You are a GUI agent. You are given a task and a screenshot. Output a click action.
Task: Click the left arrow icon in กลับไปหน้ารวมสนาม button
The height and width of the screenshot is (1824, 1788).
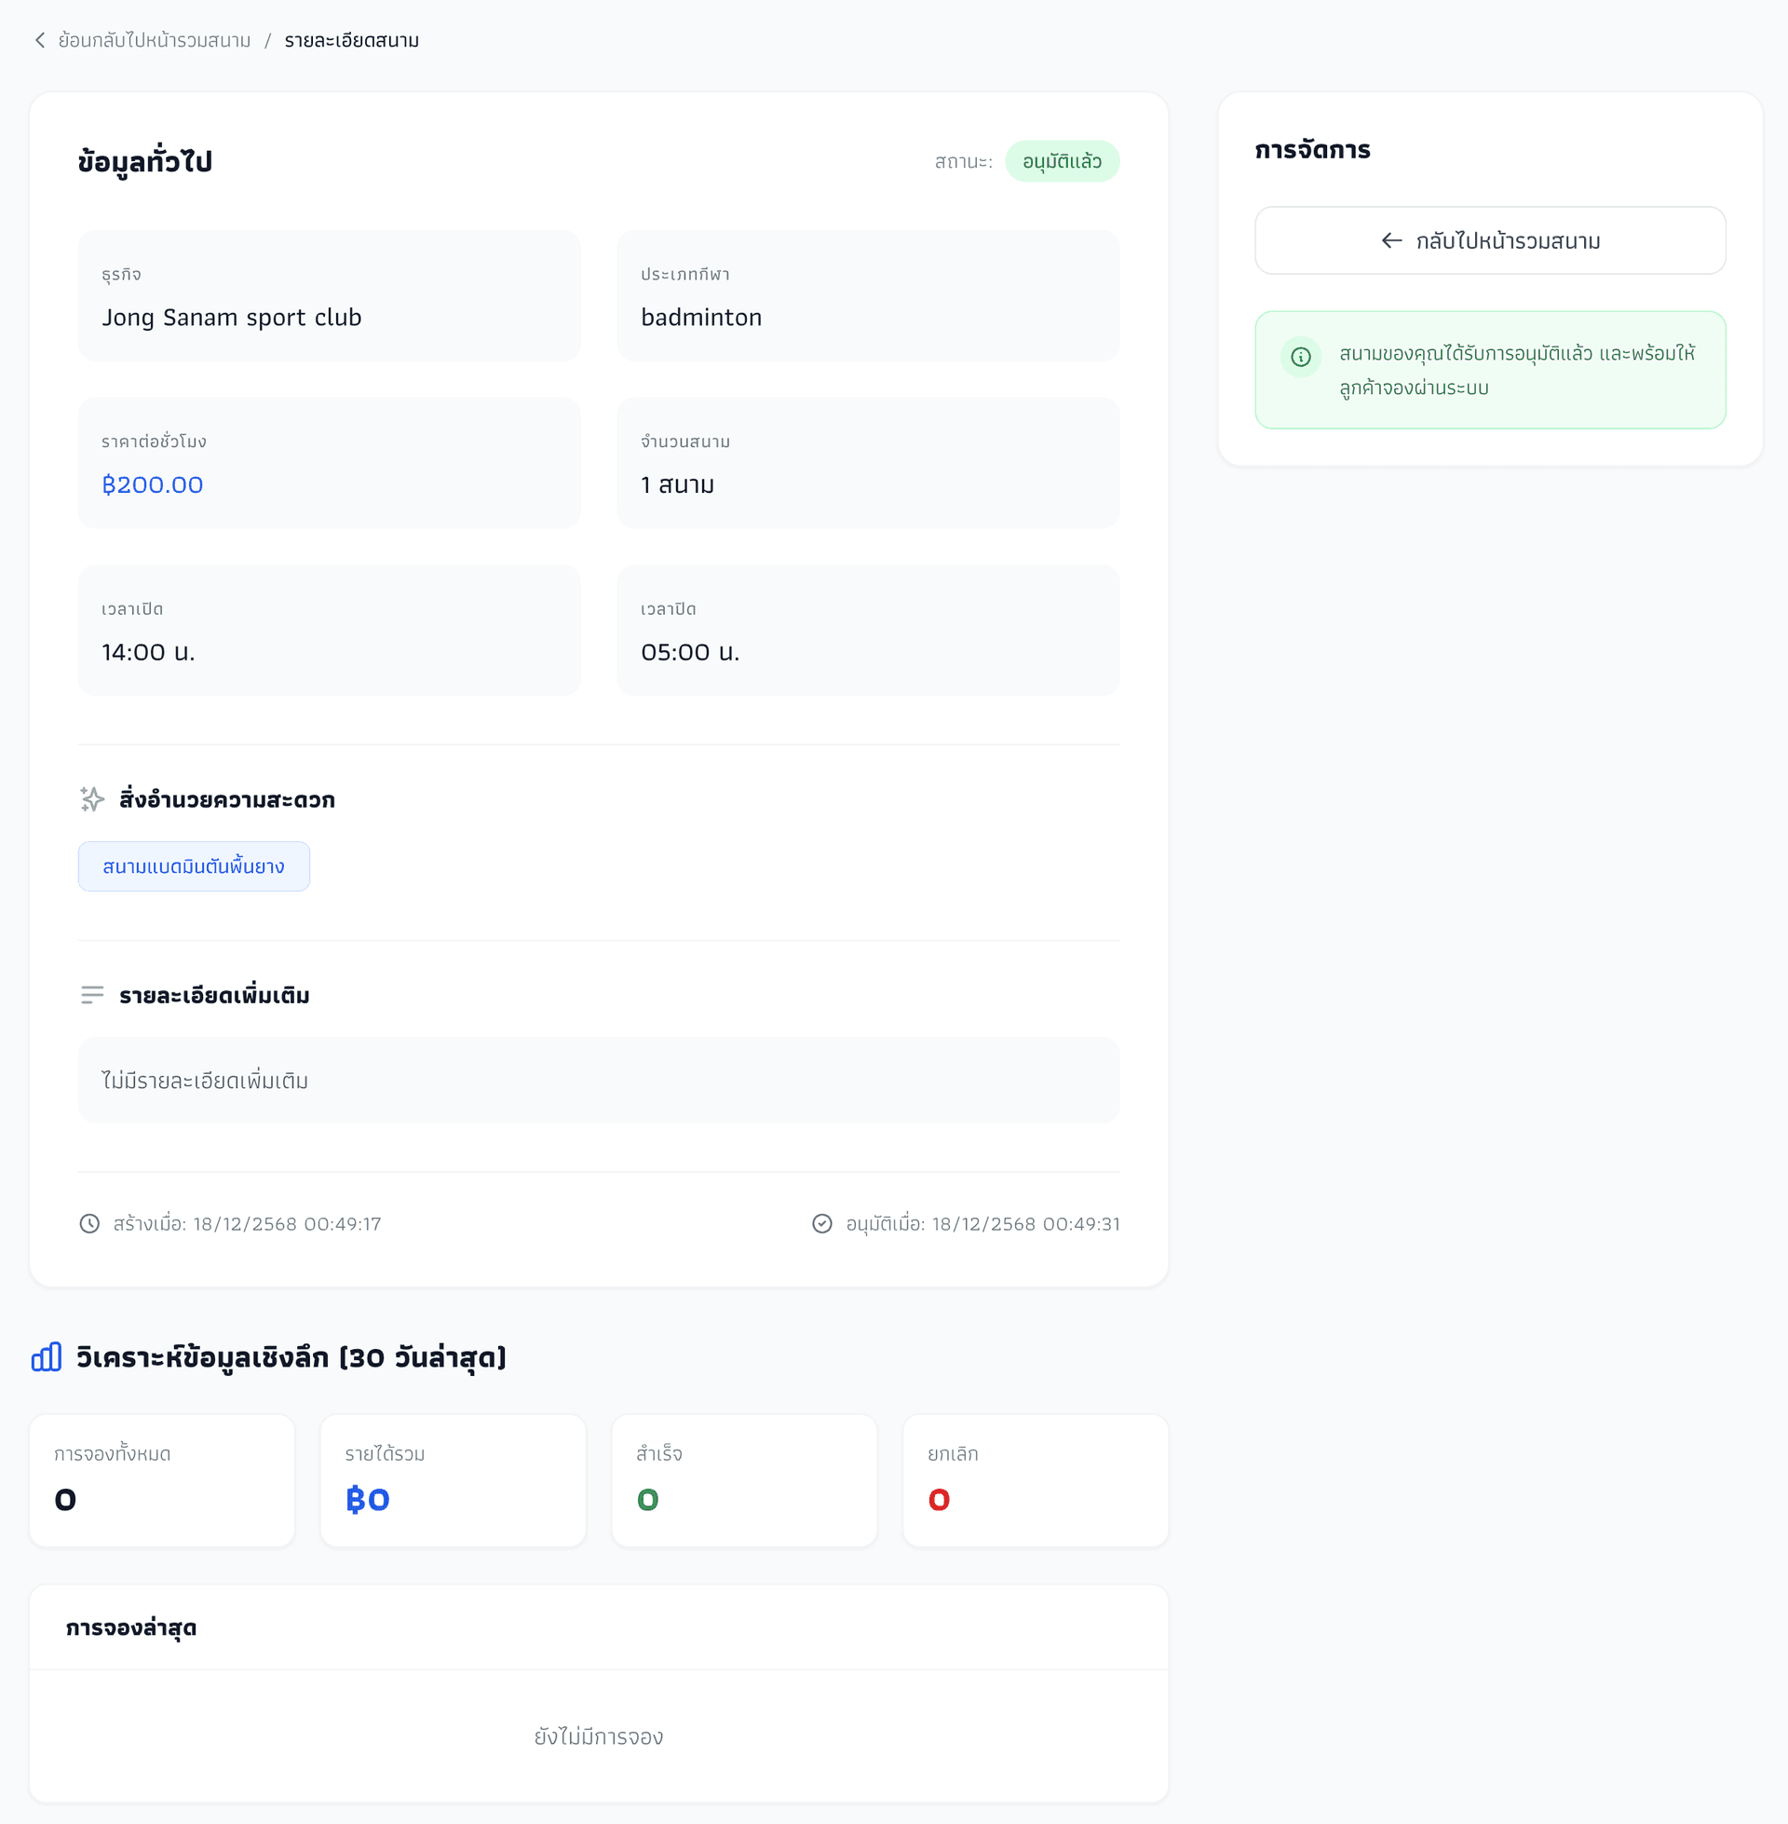pos(1390,241)
